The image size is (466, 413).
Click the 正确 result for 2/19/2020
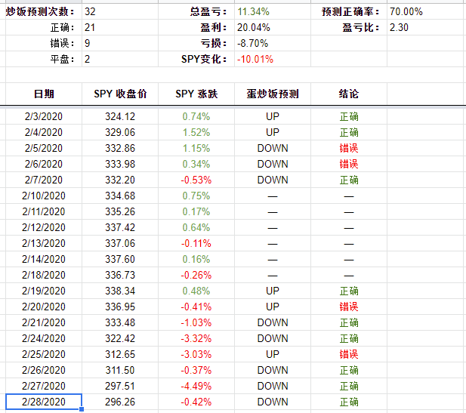349,291
